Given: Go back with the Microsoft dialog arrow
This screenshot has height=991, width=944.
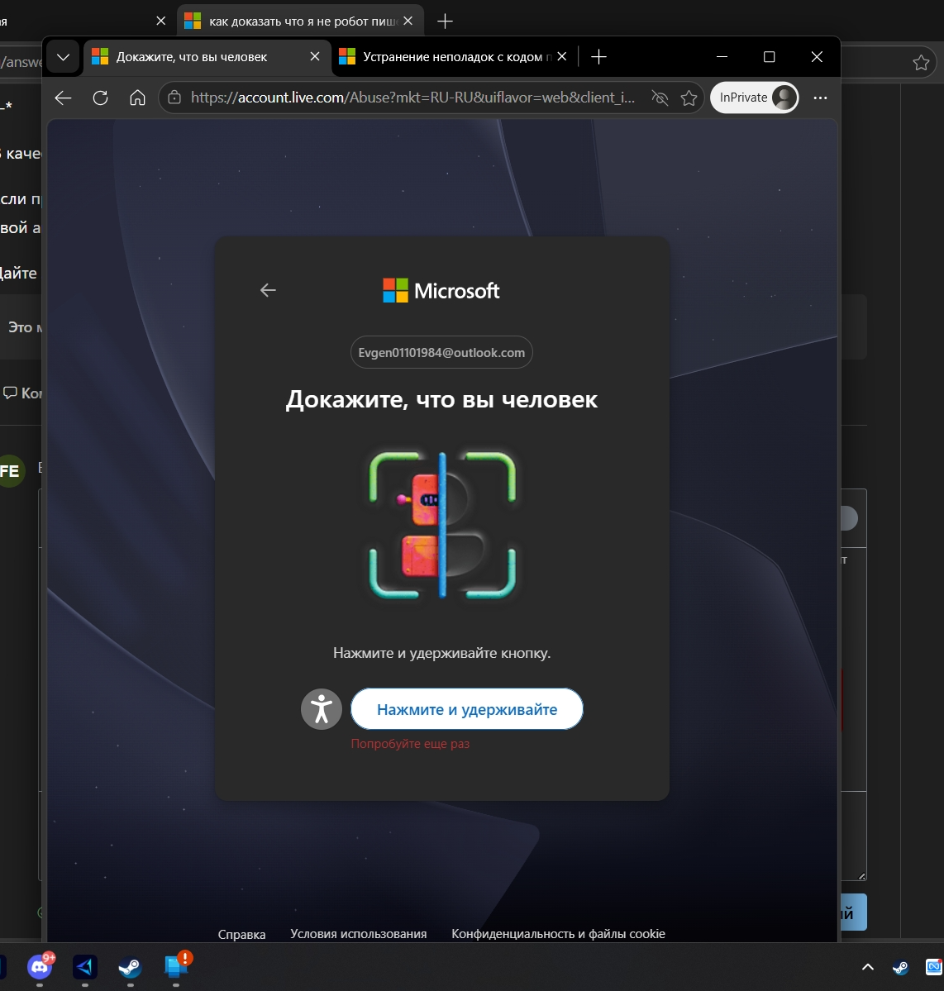Looking at the screenshot, I should pos(268,290).
